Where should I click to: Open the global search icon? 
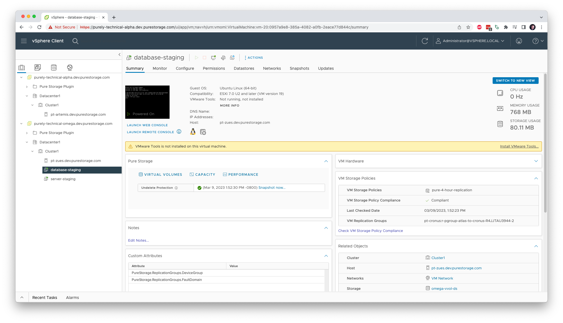click(x=75, y=41)
